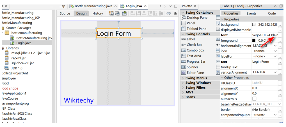The image size is (286, 127).
Task: Expand the Swing Fillers palette category
Action: pyautogui.click(x=183, y=88)
